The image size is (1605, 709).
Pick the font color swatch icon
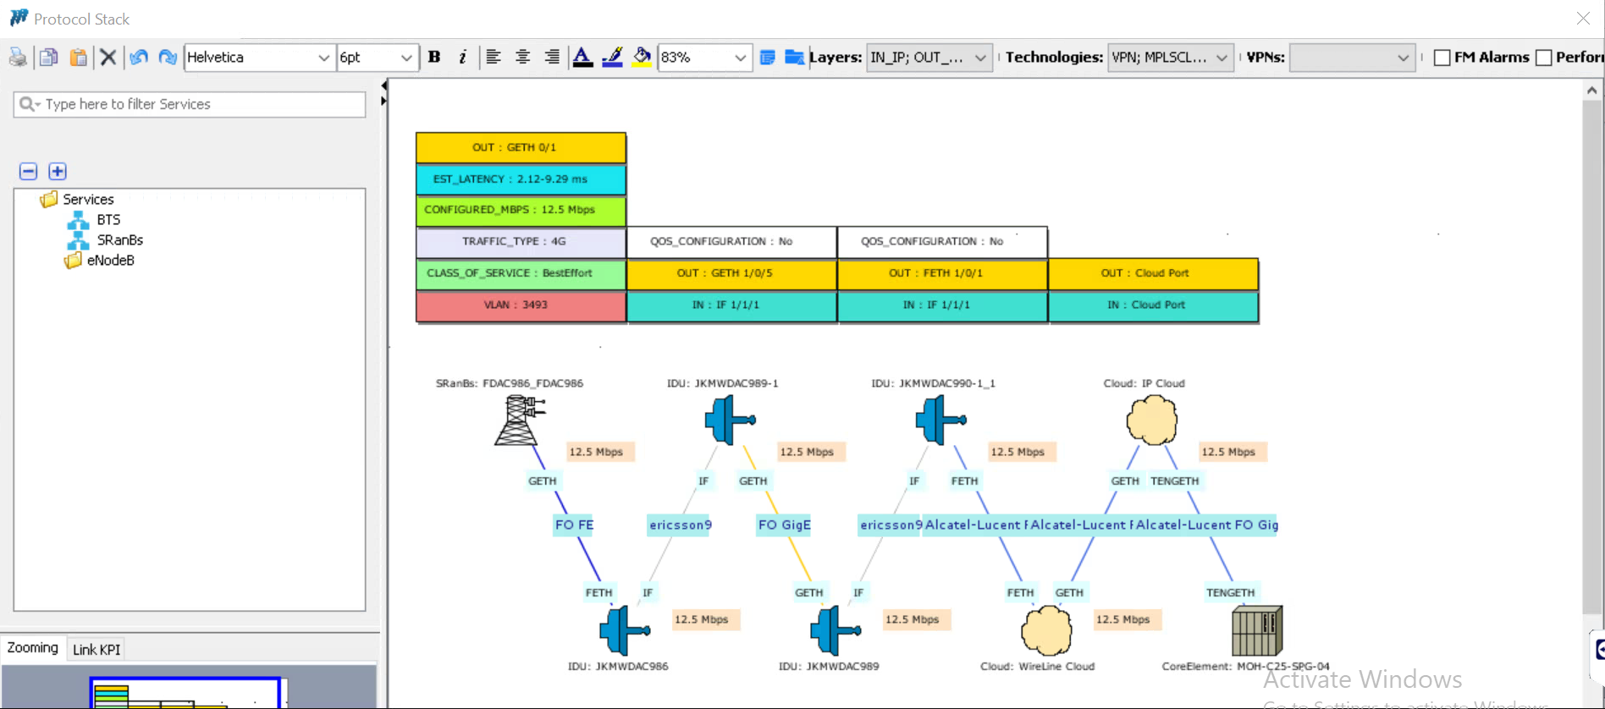[x=582, y=58]
